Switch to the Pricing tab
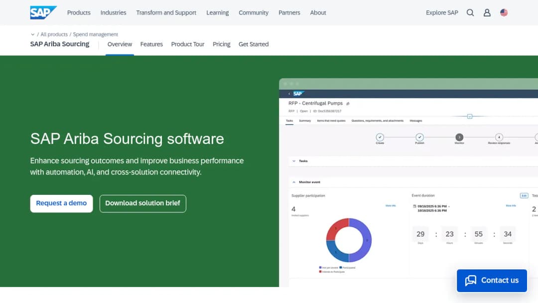Screen dimensions: 538x303 pyautogui.click(x=221, y=44)
